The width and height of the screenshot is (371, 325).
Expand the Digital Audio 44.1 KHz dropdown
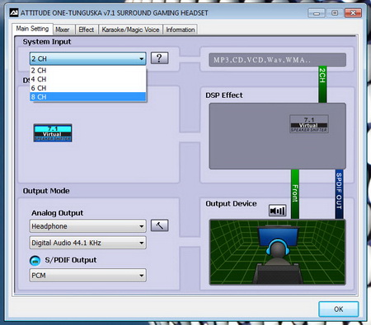[x=87, y=243]
